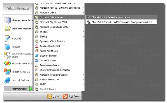Screen dimensions: 167x103
Task: Select Microsoft Office Server menu entry
Action: click(59, 17)
